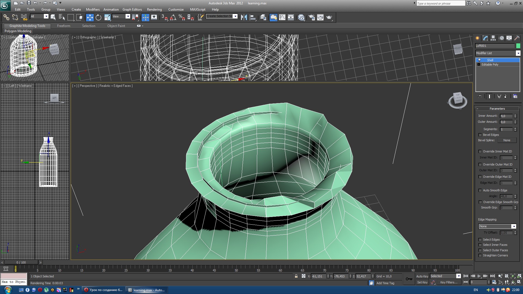This screenshot has height=294, width=523.
Task: Open the Hierarchy panel tab icon
Action: [x=493, y=38]
